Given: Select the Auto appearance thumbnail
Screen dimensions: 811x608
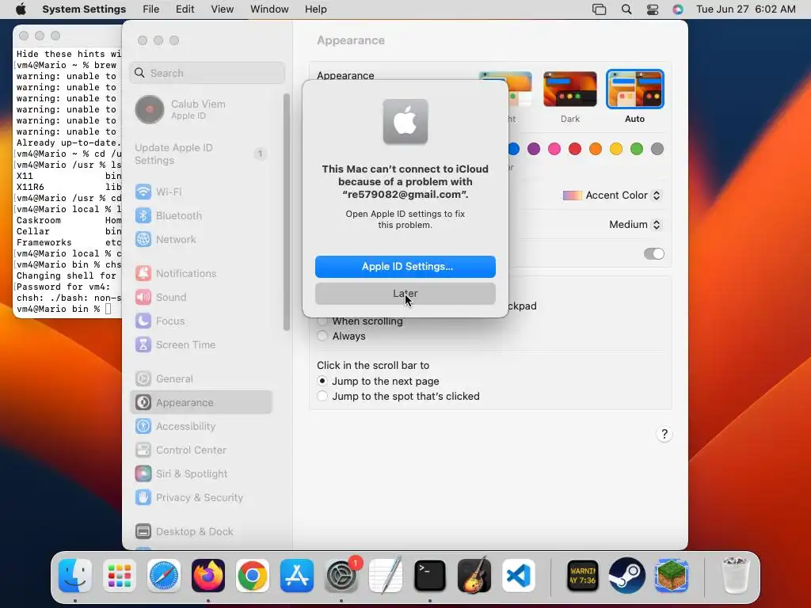Looking at the screenshot, I should 634,89.
